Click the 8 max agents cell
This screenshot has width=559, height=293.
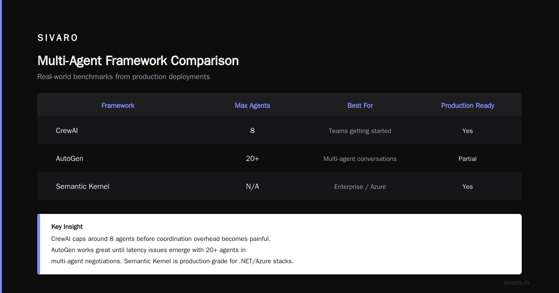click(252, 131)
